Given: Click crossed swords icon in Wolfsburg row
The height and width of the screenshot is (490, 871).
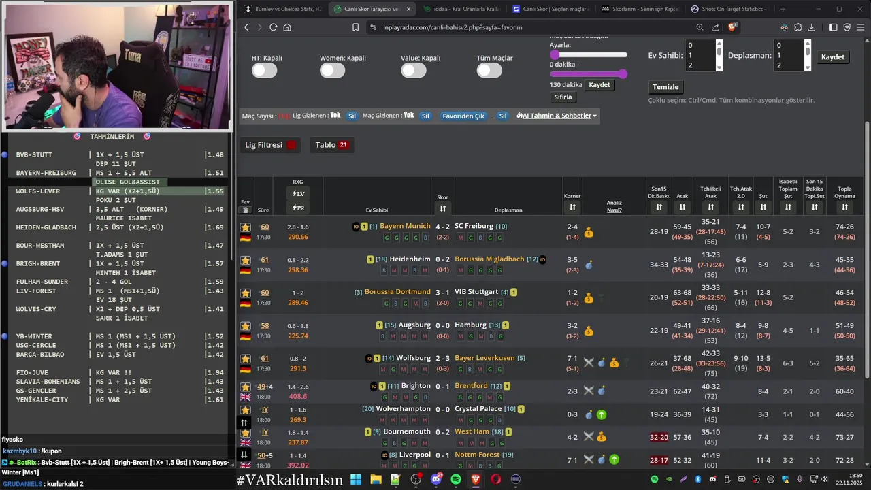Looking at the screenshot, I should 589,363.
